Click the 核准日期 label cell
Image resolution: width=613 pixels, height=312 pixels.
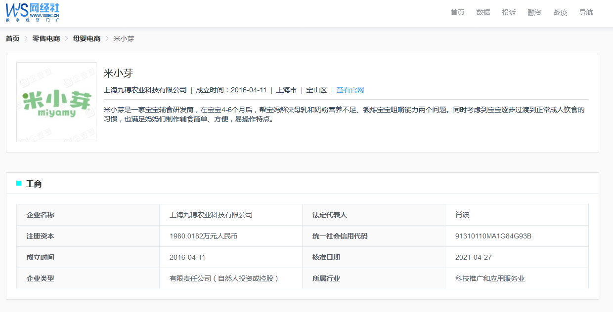click(x=374, y=257)
